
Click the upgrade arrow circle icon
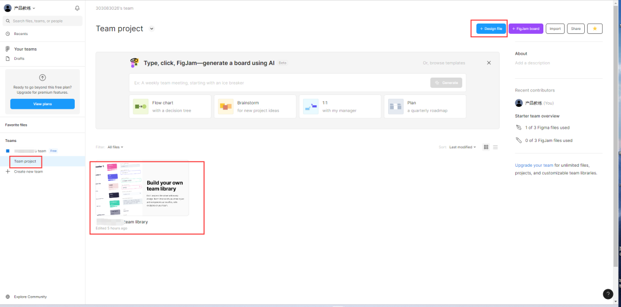(x=43, y=78)
